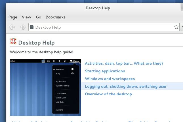This screenshot has width=183, height=122.
Task: Open the Go menu
Action: click(39, 17)
